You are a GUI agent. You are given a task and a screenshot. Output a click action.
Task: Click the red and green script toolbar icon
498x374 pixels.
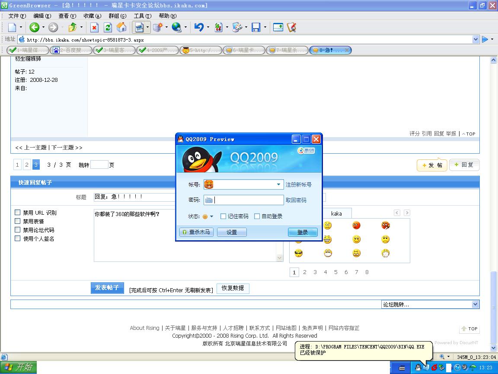click(x=218, y=28)
